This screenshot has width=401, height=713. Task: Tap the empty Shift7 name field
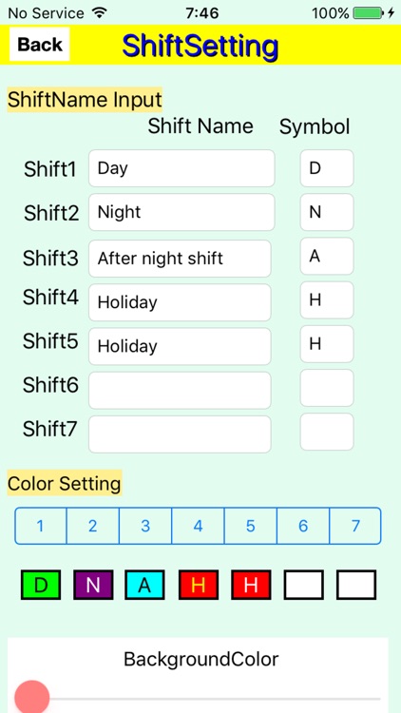coord(180,434)
